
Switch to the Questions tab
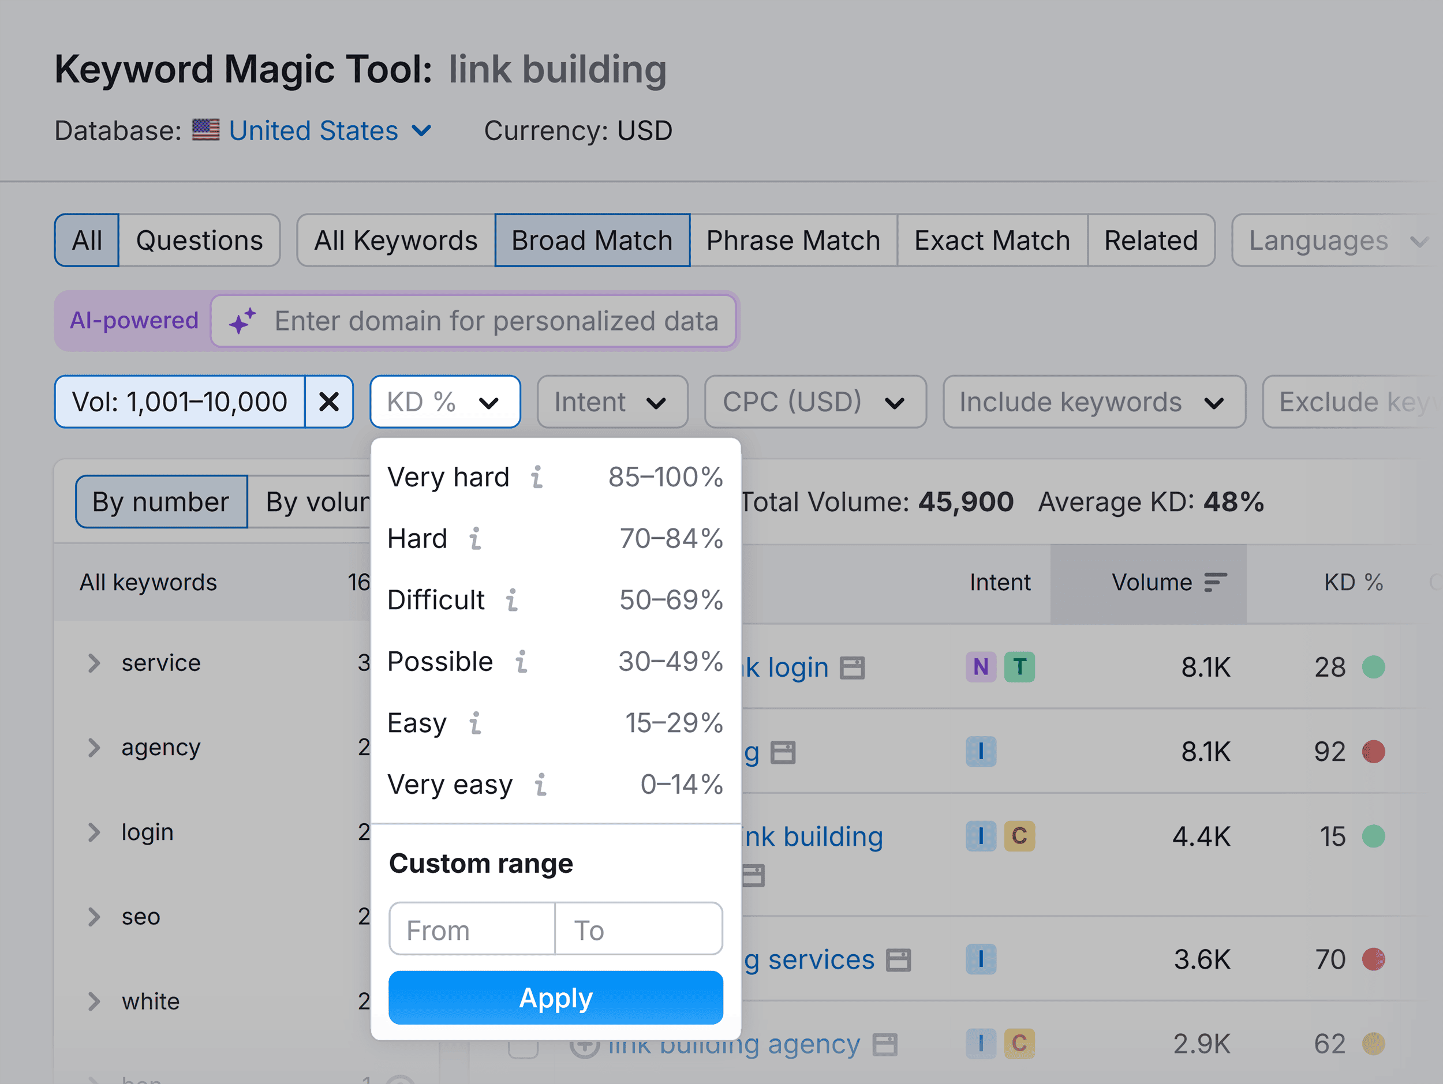click(x=199, y=241)
